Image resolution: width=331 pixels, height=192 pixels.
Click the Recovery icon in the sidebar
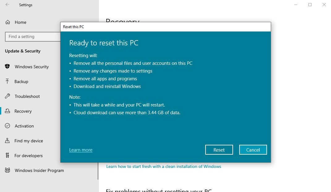(7, 111)
